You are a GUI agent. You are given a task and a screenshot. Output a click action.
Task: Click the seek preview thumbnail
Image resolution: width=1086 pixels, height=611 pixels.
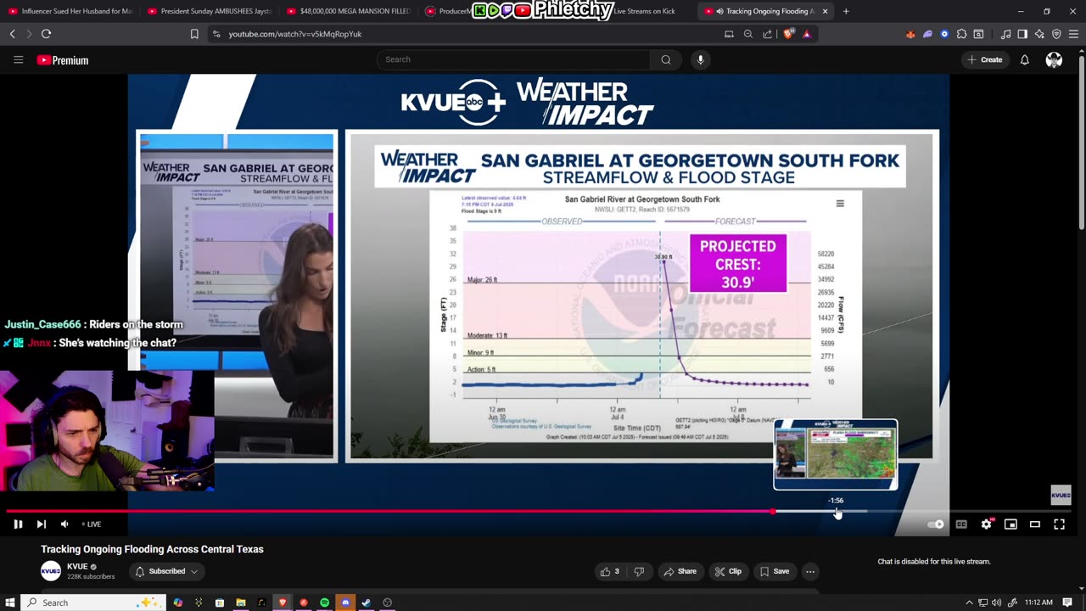pos(835,454)
